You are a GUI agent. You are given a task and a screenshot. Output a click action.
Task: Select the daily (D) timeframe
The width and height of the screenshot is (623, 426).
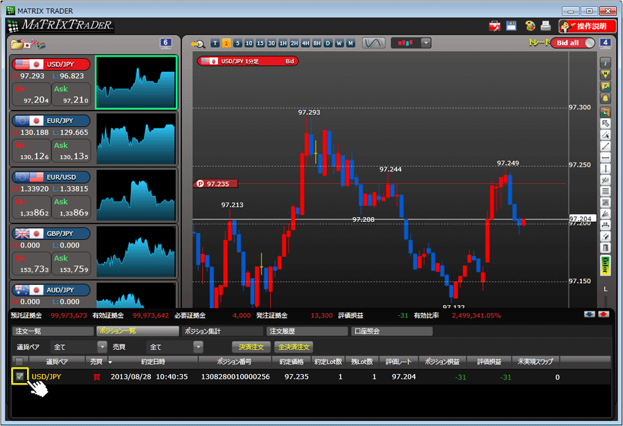coord(328,44)
